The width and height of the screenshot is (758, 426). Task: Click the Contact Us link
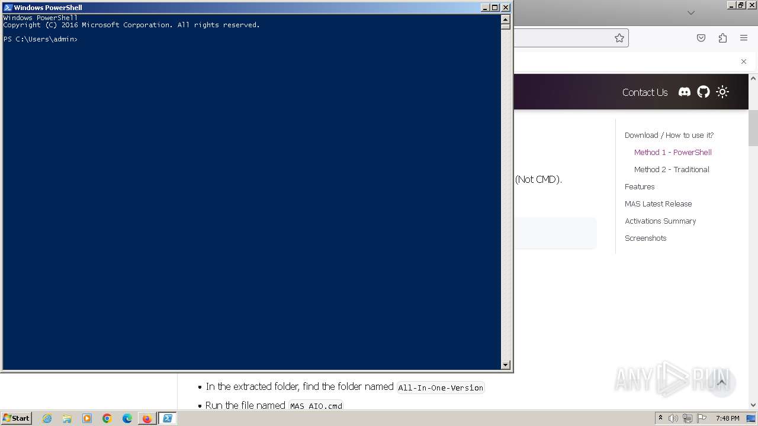(644, 92)
